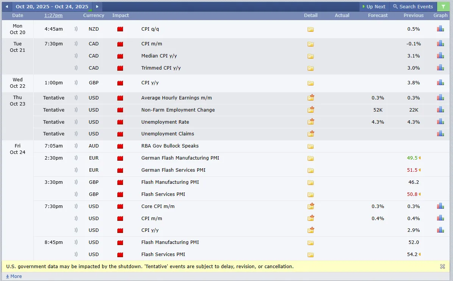Open detail folder for NZD CPI q/q
This screenshot has height=281, width=453.
coord(311,29)
